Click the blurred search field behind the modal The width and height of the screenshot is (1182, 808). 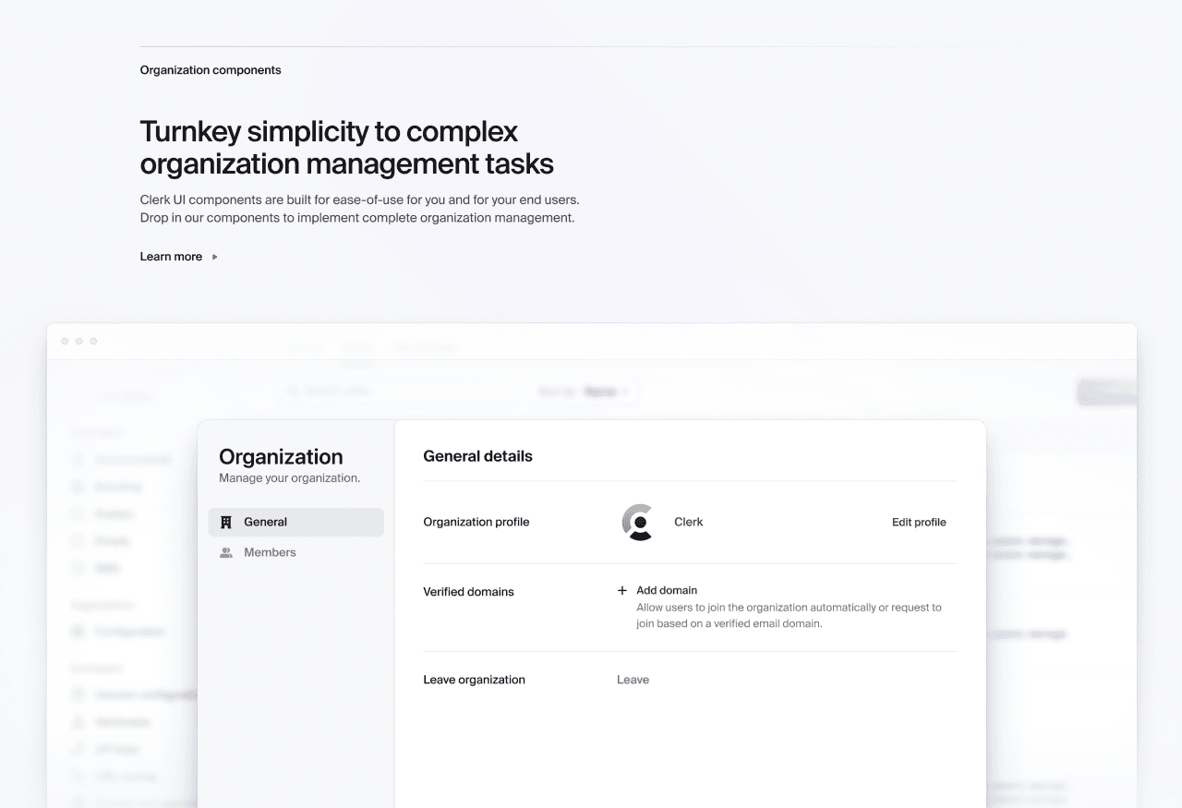click(402, 392)
